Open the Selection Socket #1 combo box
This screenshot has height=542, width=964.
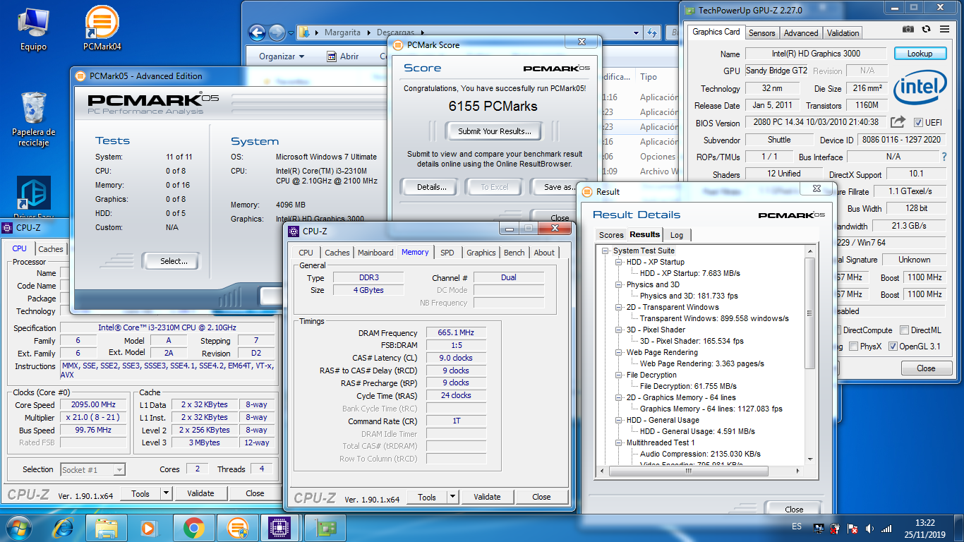pos(92,469)
